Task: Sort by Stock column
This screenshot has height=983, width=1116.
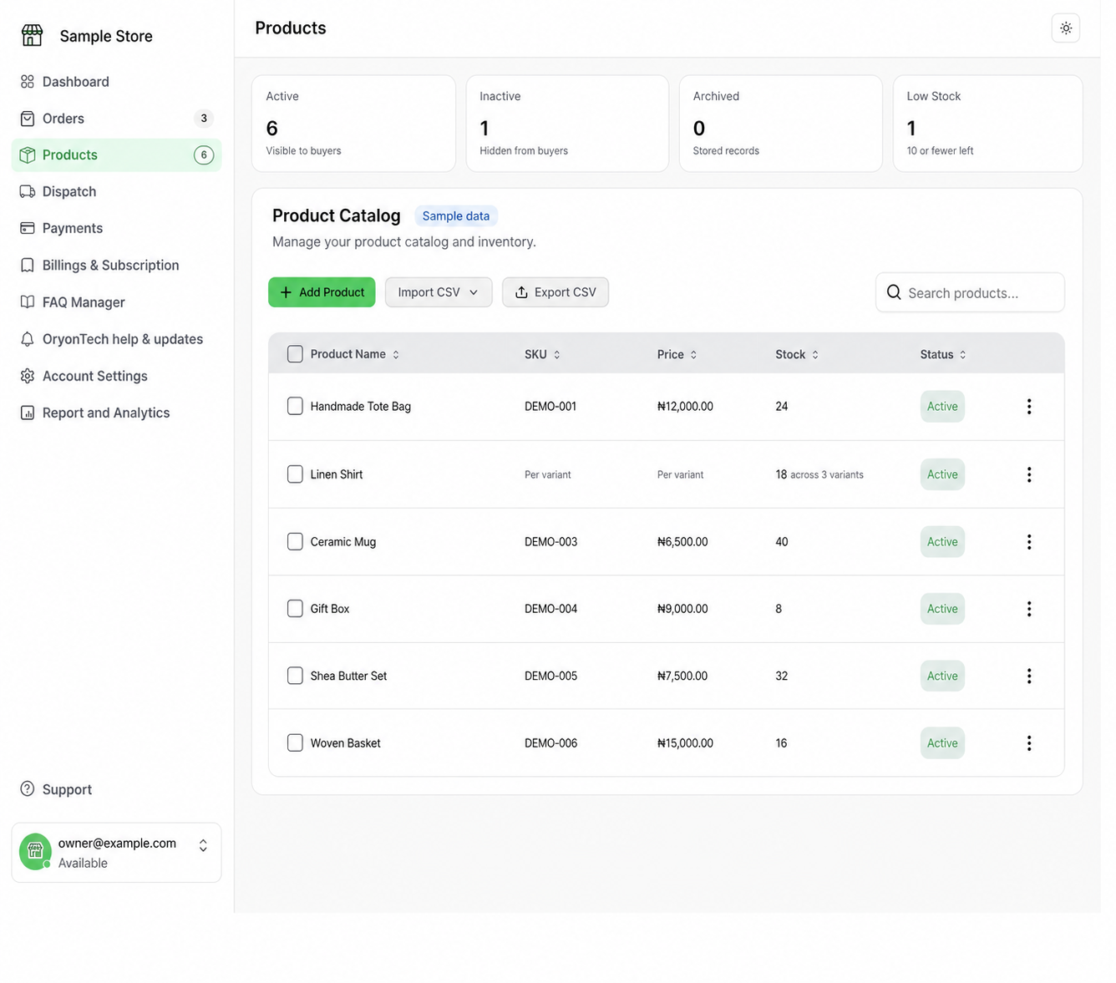Action: pos(797,354)
